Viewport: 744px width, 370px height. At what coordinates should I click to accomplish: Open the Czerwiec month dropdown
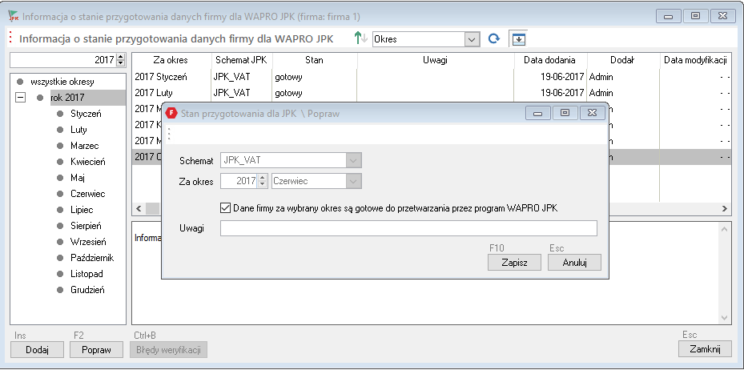(353, 181)
